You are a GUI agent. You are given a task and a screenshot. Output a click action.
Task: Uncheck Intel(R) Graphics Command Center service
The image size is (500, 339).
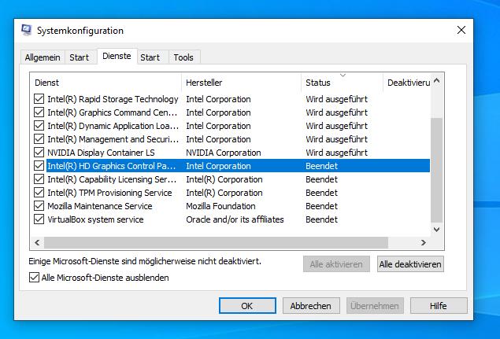coord(39,112)
